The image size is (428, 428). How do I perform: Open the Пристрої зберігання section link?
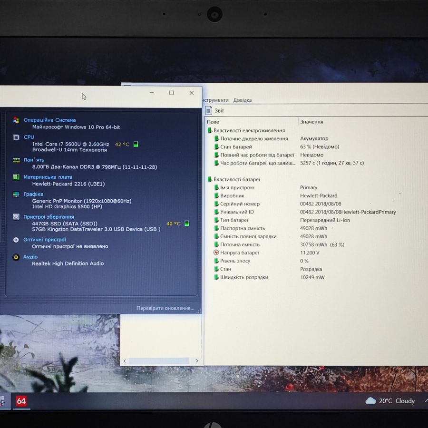49,217
